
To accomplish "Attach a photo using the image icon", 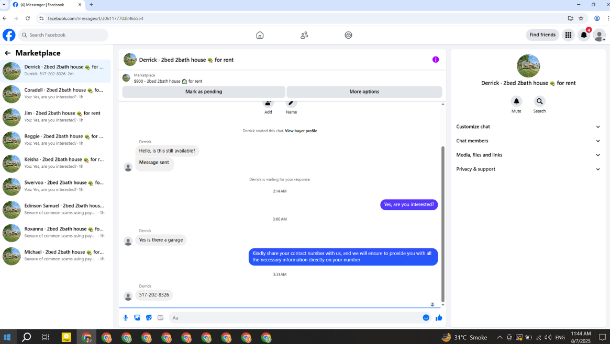I will coord(137,317).
